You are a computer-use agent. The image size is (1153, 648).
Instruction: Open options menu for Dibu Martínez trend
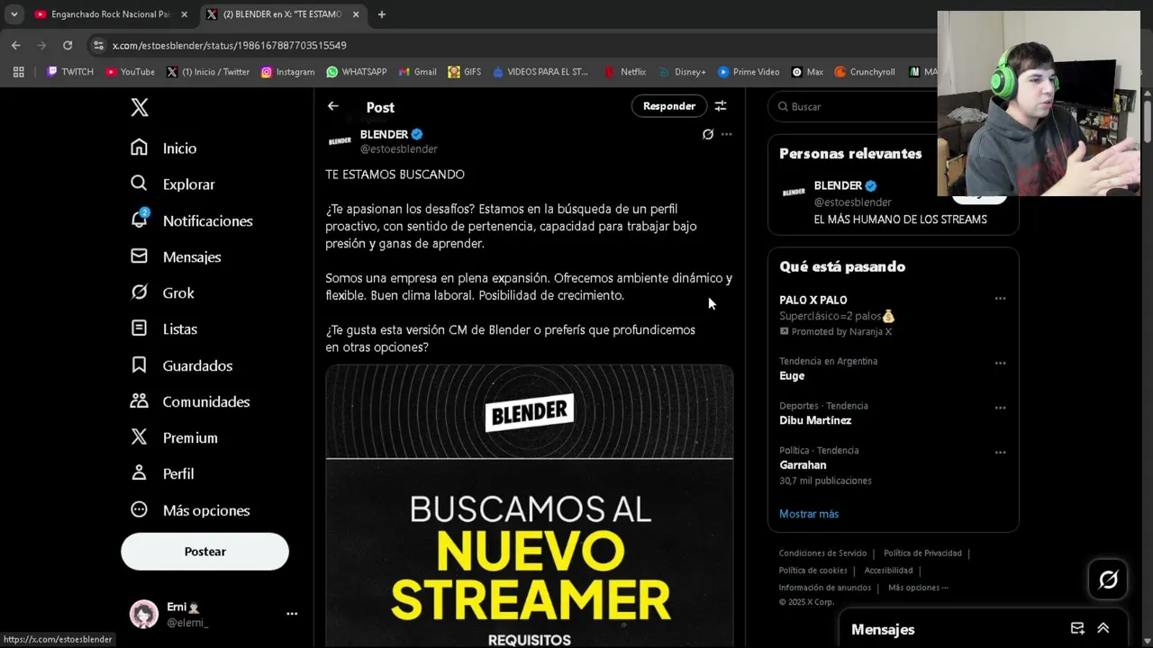[1000, 408]
